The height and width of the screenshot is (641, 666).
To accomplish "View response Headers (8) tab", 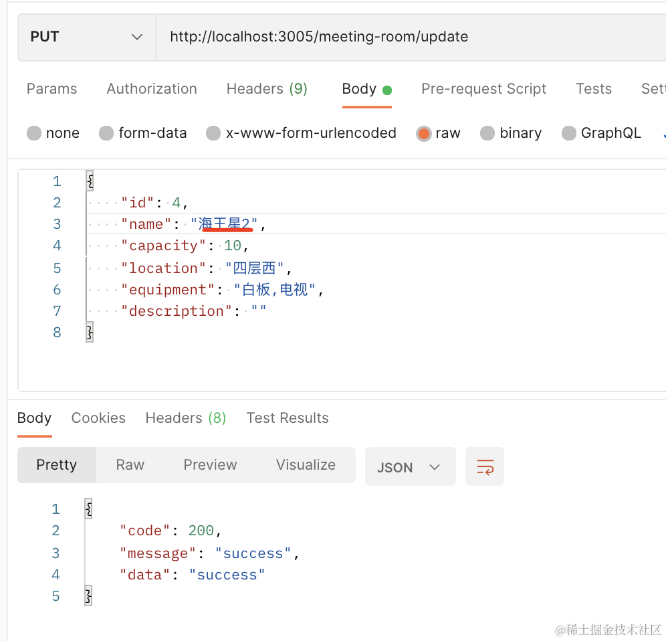I will pyautogui.click(x=186, y=418).
